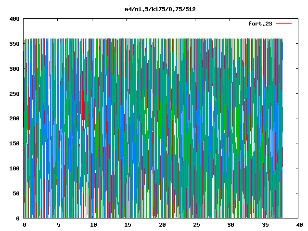308x231 pixels.
Task: Click the x-axis label 5
Action: coord(59,225)
